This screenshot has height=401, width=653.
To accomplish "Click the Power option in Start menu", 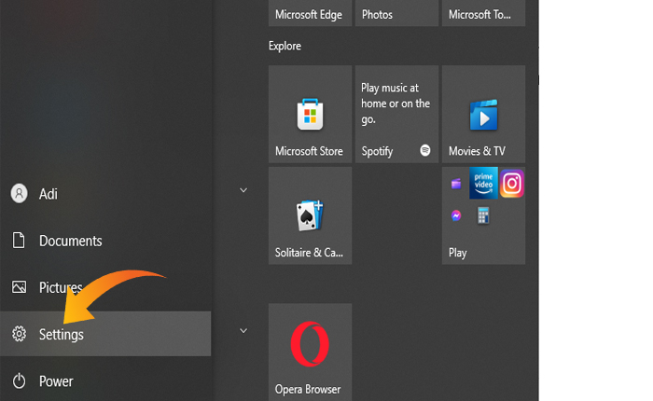I will point(56,380).
